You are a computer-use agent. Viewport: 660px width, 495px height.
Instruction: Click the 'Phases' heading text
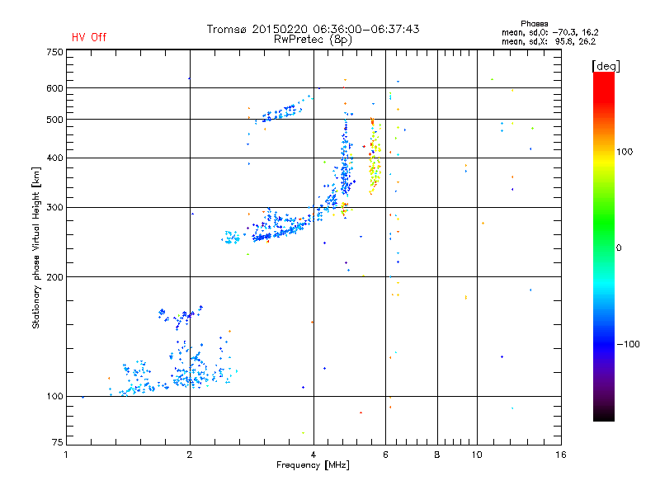point(534,24)
